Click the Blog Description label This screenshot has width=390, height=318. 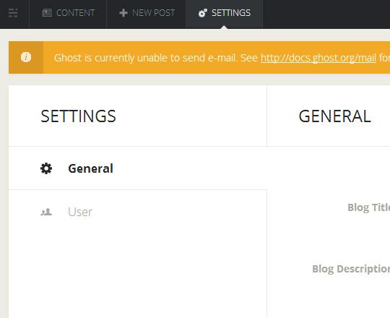click(x=351, y=269)
